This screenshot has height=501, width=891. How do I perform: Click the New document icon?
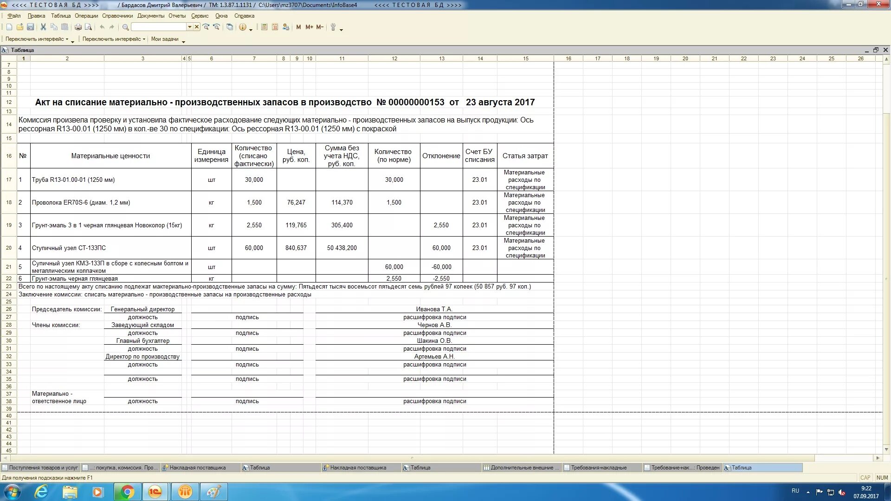click(x=9, y=27)
